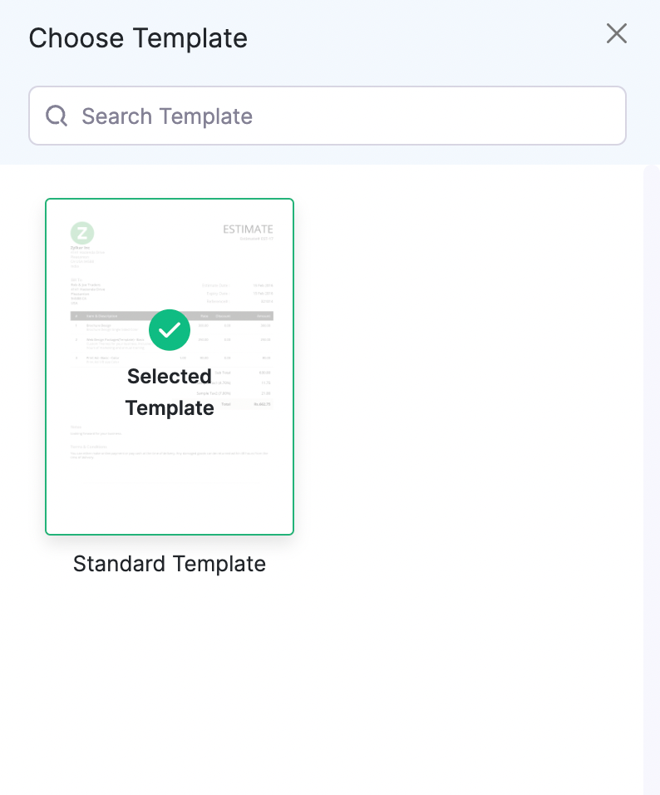Click the "Standard Template" name label
The image size is (660, 795).
click(x=170, y=564)
